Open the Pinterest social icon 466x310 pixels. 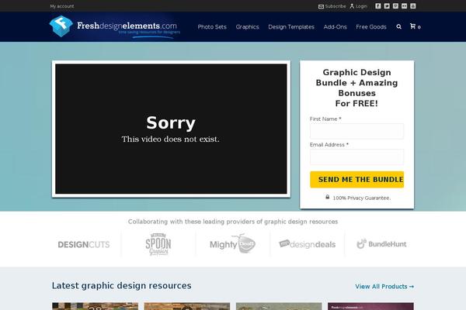395,6
